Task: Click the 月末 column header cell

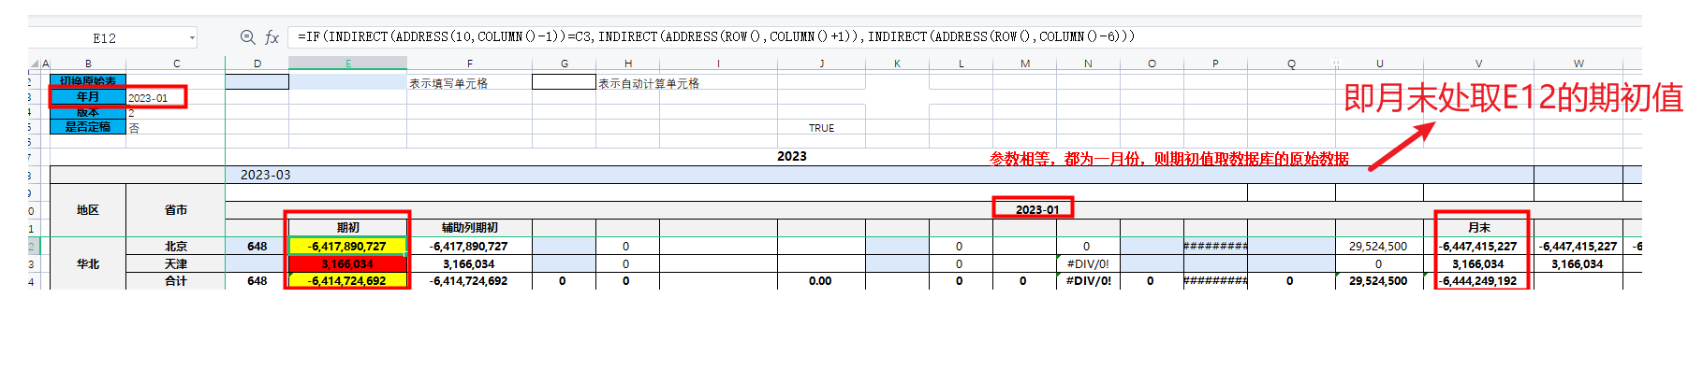Action: (1478, 227)
